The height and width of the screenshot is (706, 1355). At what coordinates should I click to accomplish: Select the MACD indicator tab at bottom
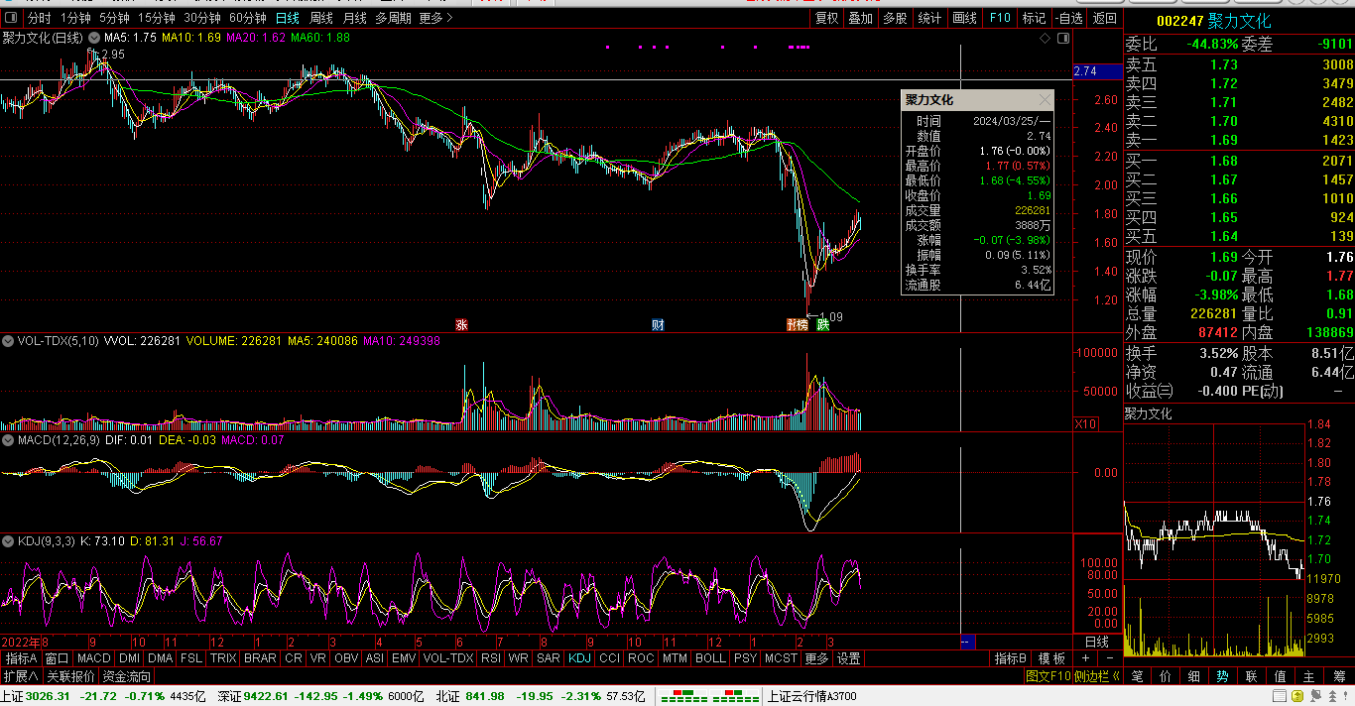[x=94, y=658]
